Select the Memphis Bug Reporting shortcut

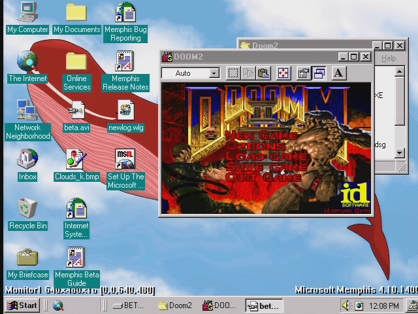(125, 22)
